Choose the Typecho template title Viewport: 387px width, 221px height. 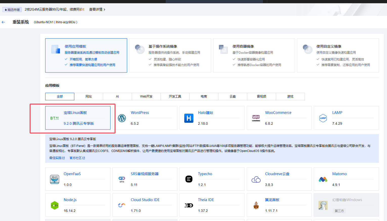pyautogui.click(x=205, y=174)
